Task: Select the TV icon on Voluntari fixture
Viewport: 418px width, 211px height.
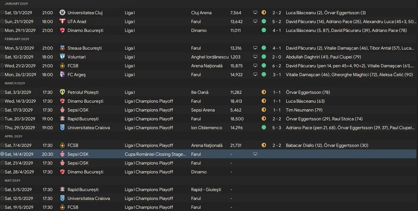Action: coord(255,57)
